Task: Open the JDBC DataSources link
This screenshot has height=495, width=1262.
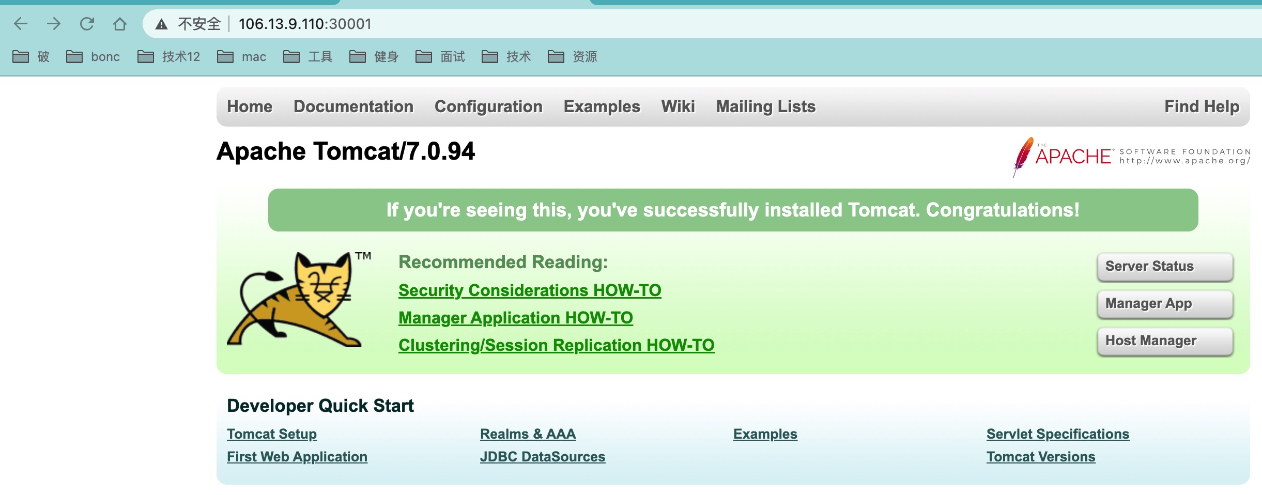Action: 543,457
